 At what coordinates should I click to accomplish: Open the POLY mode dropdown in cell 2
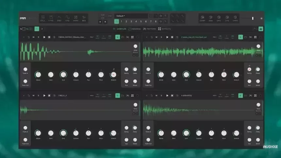(x=215, y=37)
